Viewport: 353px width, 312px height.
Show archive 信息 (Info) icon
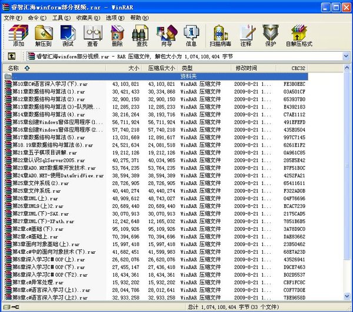point(191,35)
